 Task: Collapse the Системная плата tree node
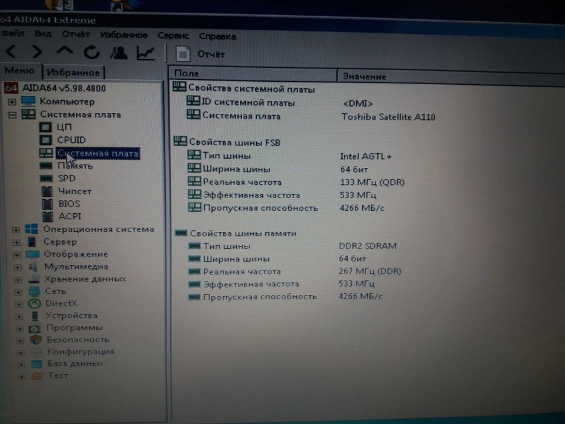pos(12,115)
